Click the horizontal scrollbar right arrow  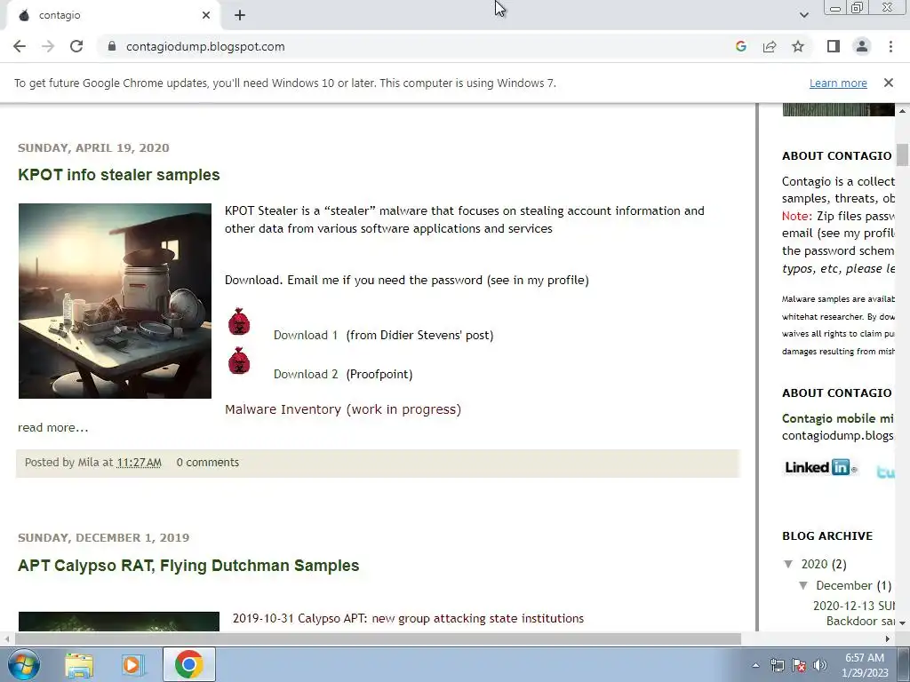(888, 638)
